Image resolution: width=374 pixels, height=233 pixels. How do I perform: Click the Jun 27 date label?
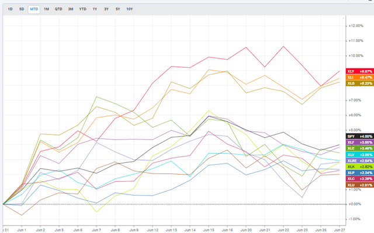pyautogui.click(x=340, y=230)
